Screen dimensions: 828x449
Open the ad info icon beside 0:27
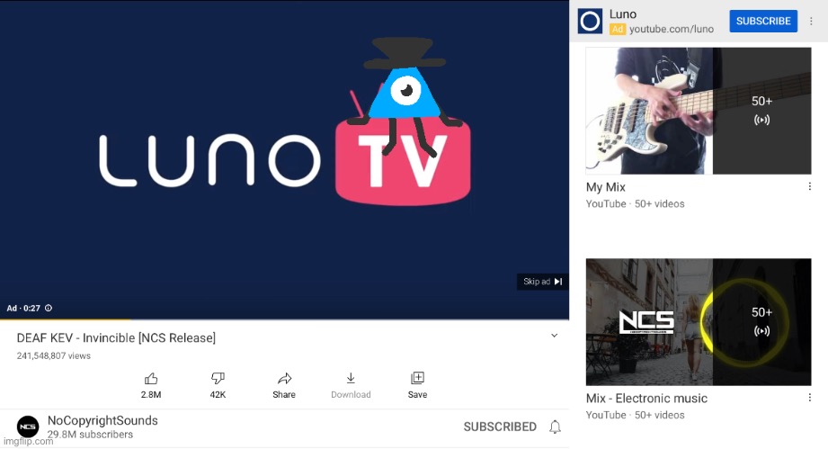pos(49,308)
